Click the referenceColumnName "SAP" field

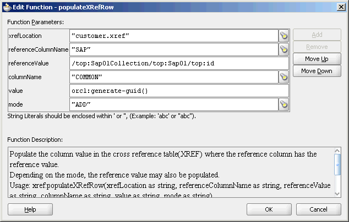tap(174, 49)
